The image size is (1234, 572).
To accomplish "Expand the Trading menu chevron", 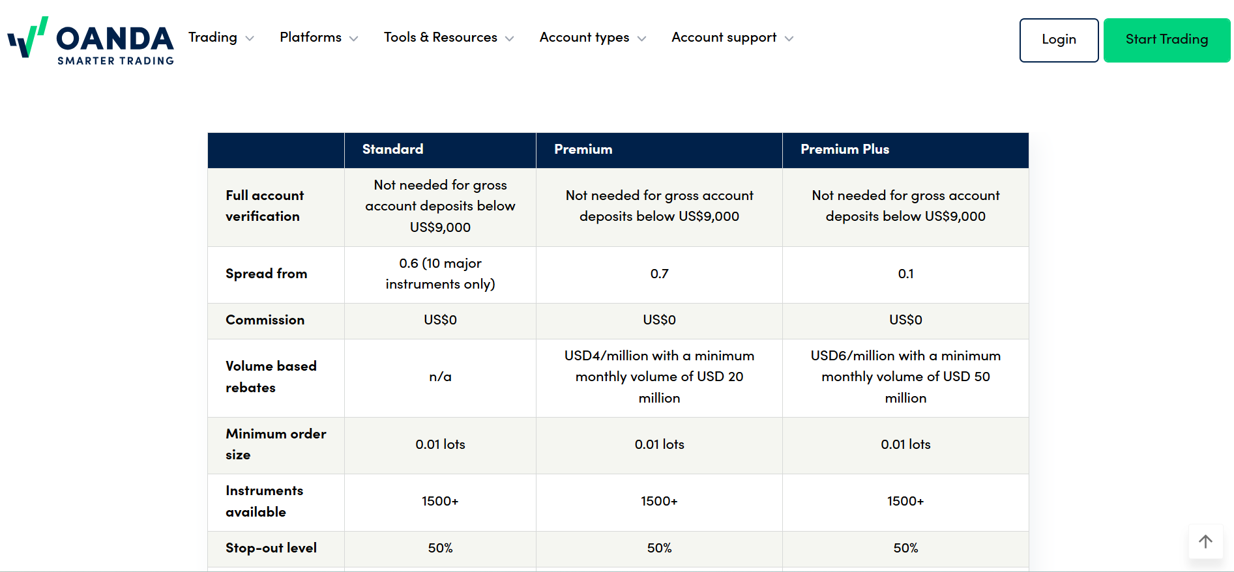I will (x=250, y=38).
